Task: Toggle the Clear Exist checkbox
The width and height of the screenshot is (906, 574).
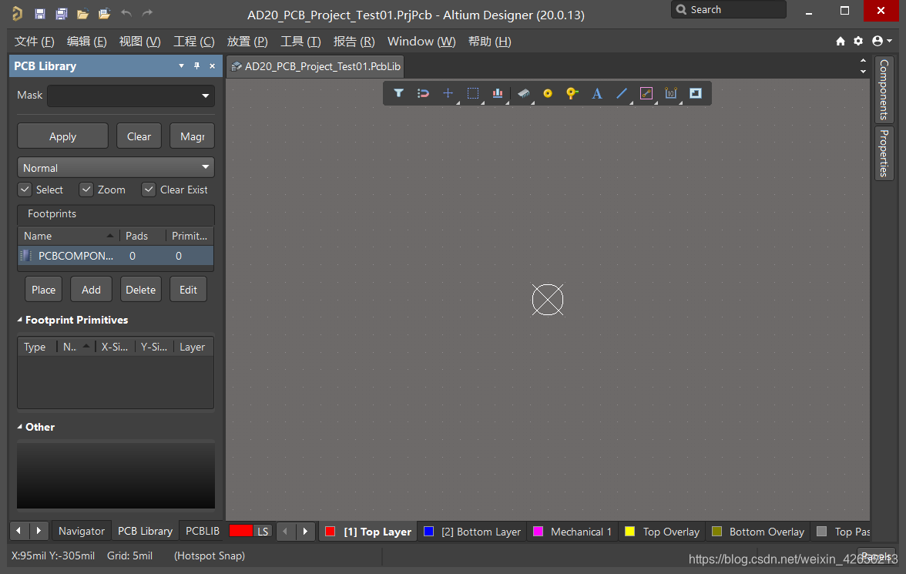Action: pos(149,190)
